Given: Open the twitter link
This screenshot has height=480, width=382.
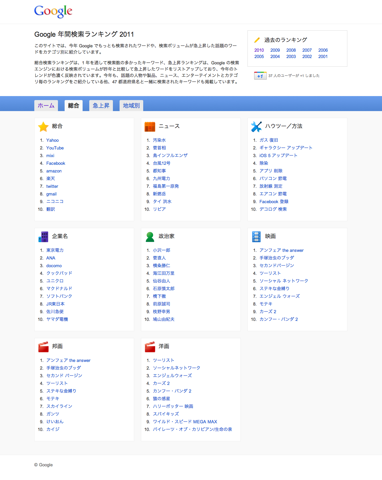Looking at the screenshot, I should (52, 186).
